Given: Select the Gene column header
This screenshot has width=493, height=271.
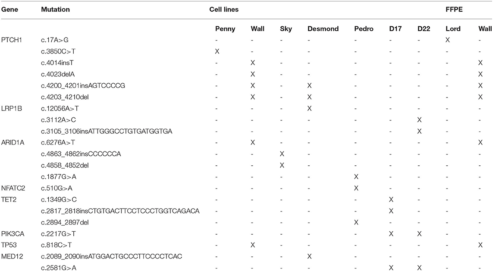Looking at the screenshot, I should pos(10,9).
